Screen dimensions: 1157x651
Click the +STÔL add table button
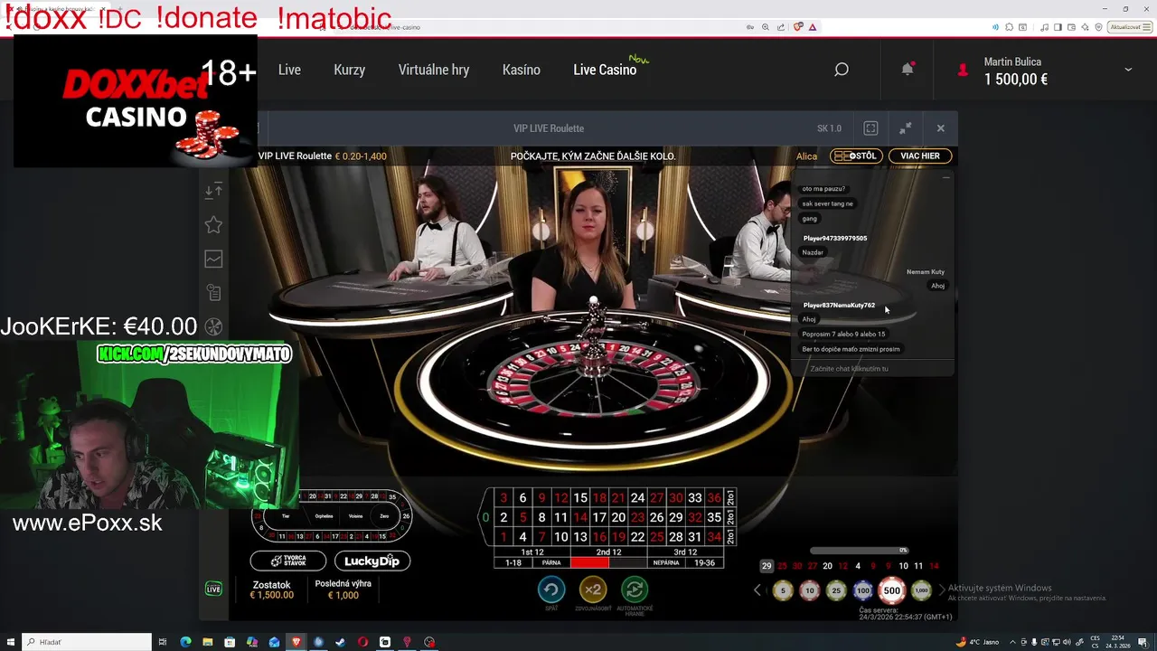(856, 156)
